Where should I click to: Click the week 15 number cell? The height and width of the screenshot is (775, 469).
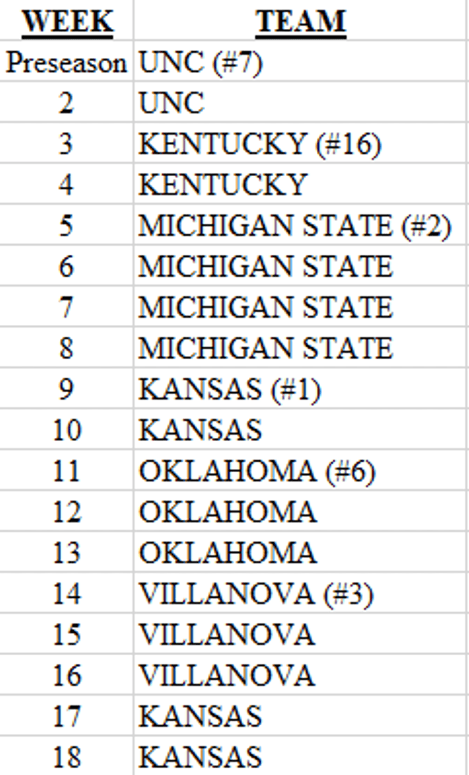click(x=66, y=634)
